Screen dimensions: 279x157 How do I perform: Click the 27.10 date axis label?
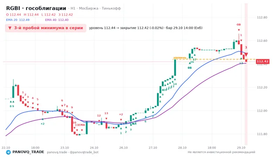pyautogui.click(x=153, y=148)
